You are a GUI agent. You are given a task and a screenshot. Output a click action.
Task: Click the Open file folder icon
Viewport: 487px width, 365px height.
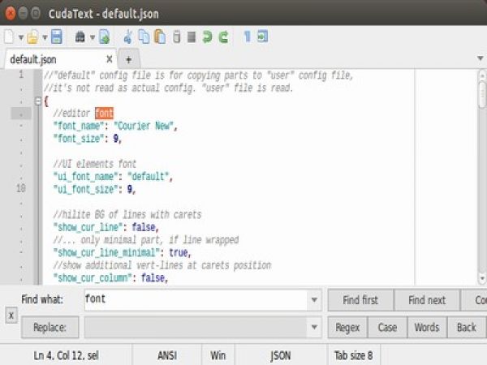pyautogui.click(x=32, y=36)
